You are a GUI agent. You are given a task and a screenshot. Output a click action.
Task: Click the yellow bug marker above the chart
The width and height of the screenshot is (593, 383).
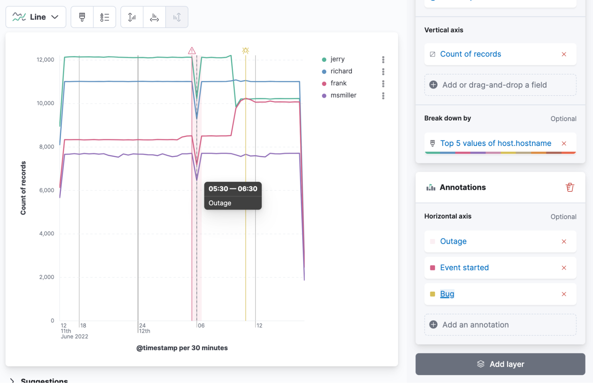coord(245,50)
